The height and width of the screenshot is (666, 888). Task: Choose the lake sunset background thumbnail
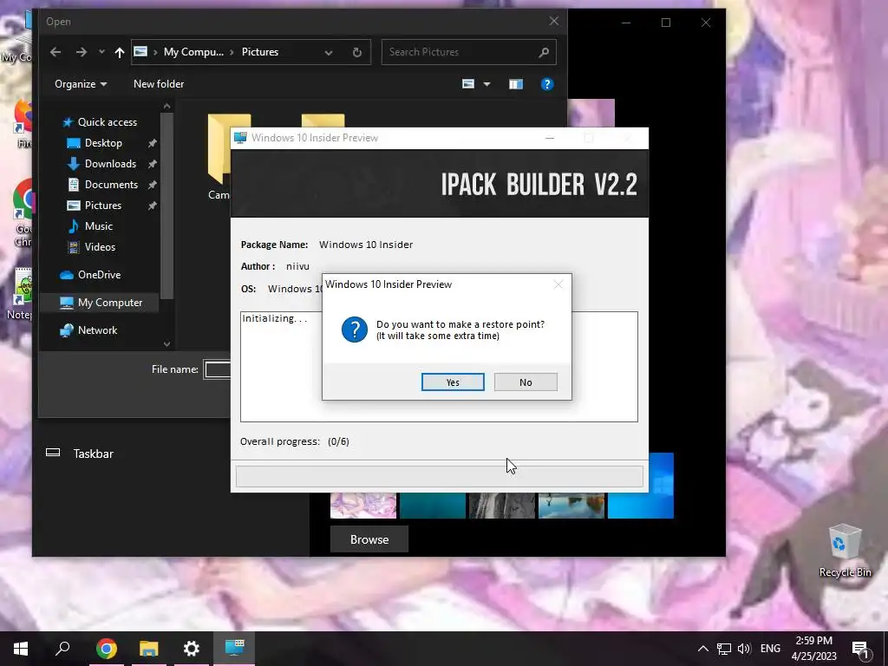pyautogui.click(x=571, y=506)
